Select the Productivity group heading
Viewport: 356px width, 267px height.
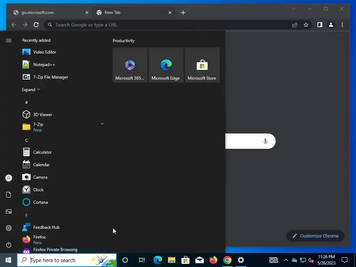coord(123,41)
